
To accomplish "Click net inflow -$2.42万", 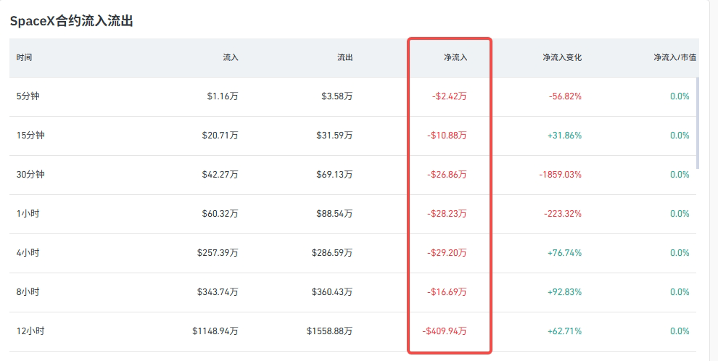I will (x=449, y=96).
